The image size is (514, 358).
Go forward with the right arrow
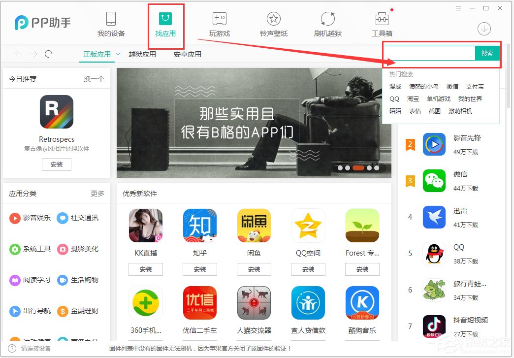pyautogui.click(x=33, y=54)
